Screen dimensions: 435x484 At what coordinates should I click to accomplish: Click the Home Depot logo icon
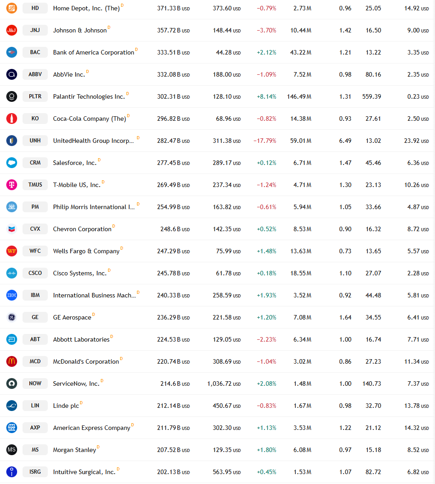pyautogui.click(x=12, y=8)
